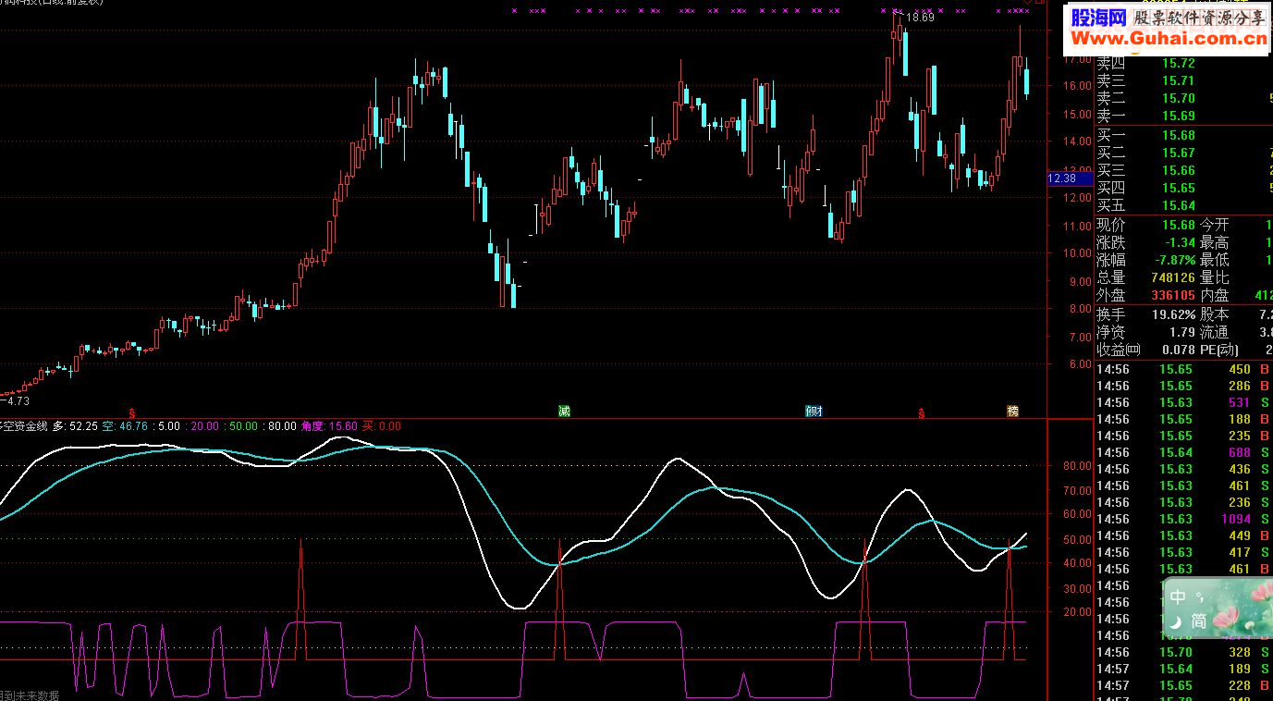The height and width of the screenshot is (701, 1273).
Task: Click the PE(动) label
Action: pyautogui.click(x=1221, y=350)
